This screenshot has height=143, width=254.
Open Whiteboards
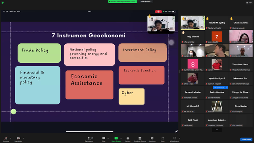175,139
